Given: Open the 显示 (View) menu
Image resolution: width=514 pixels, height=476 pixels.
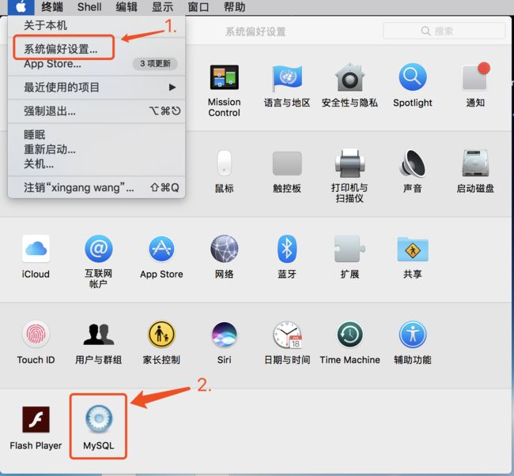Looking at the screenshot, I should pyautogui.click(x=163, y=7).
